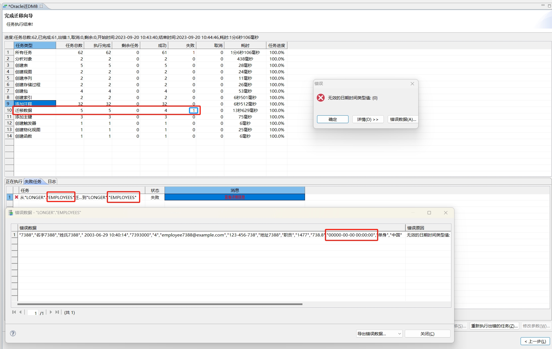Switch to the 日志 tab
Screen dimensions: 552x349
click(52, 182)
